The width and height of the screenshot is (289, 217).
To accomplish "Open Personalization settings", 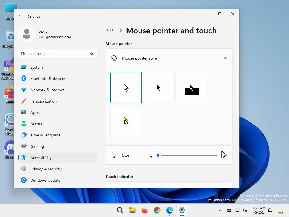I will click(x=58, y=101).
